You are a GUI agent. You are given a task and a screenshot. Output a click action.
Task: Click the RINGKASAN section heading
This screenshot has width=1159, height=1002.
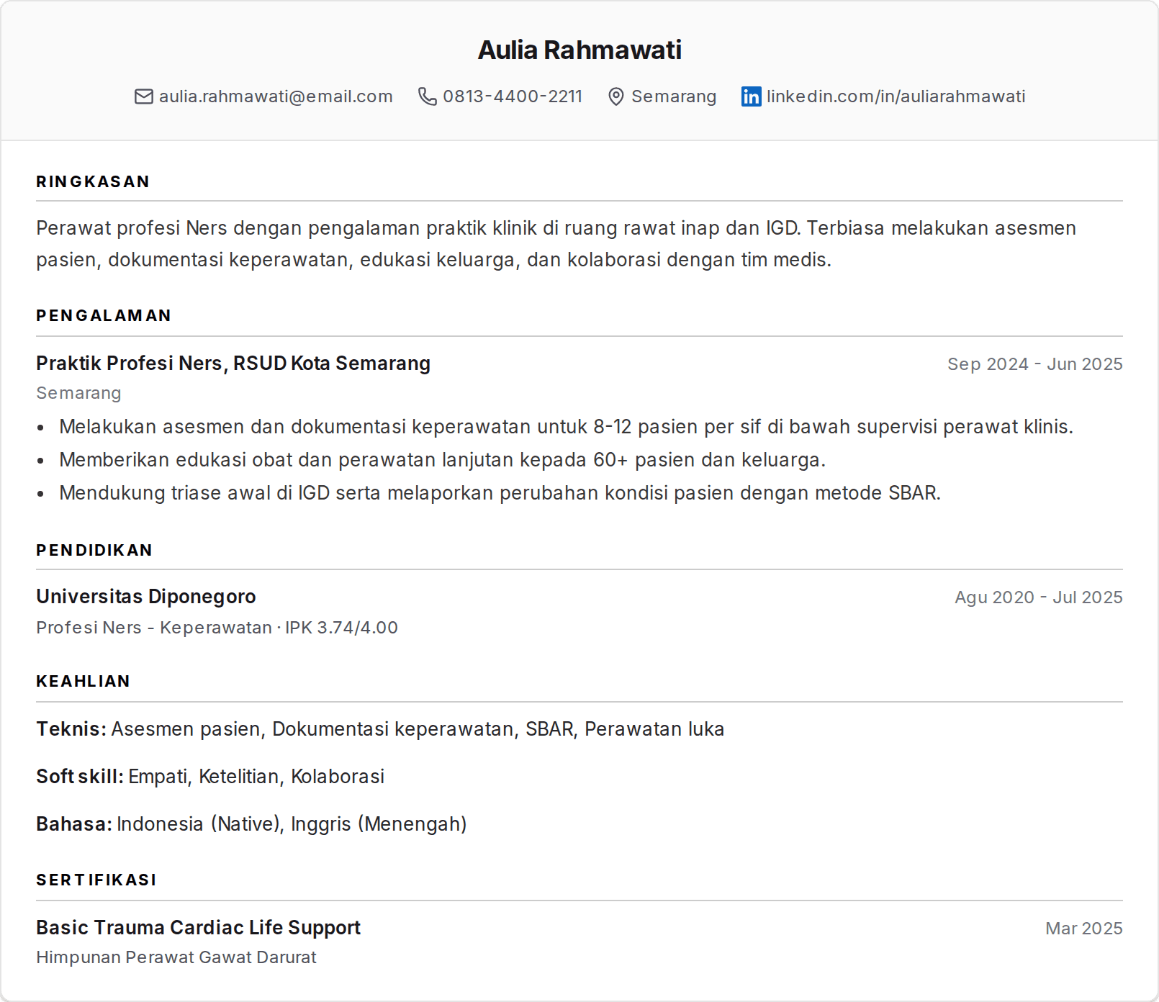[93, 181]
